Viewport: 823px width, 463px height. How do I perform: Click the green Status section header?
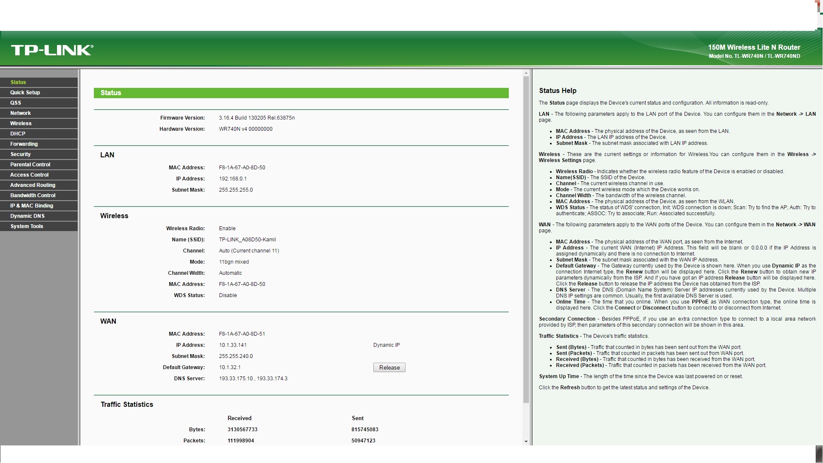pyautogui.click(x=301, y=93)
